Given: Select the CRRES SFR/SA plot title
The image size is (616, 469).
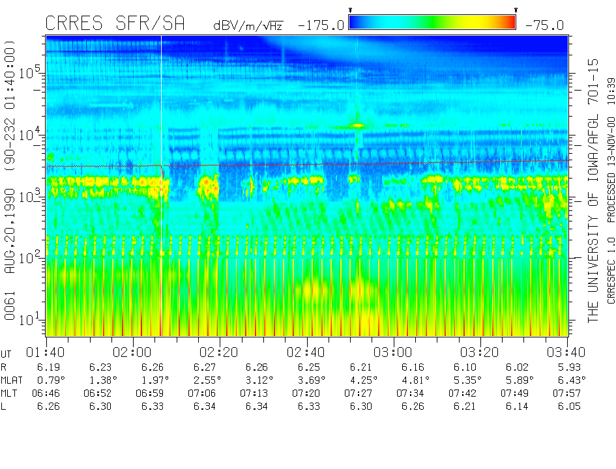Looking at the screenshot, I should click(115, 24).
